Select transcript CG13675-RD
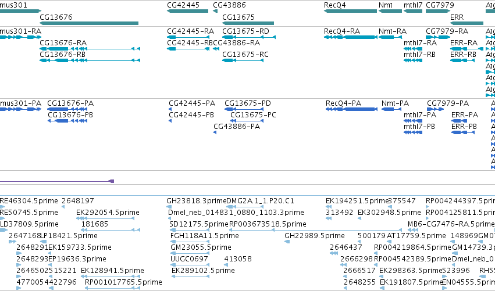This screenshot has height=291, width=495. point(245,31)
